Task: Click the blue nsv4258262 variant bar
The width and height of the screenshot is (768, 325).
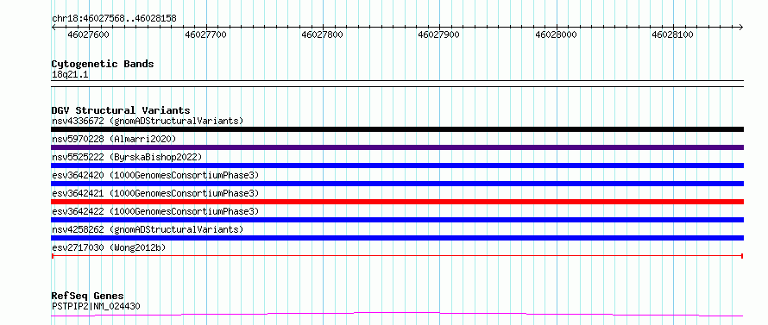Action: (x=398, y=238)
